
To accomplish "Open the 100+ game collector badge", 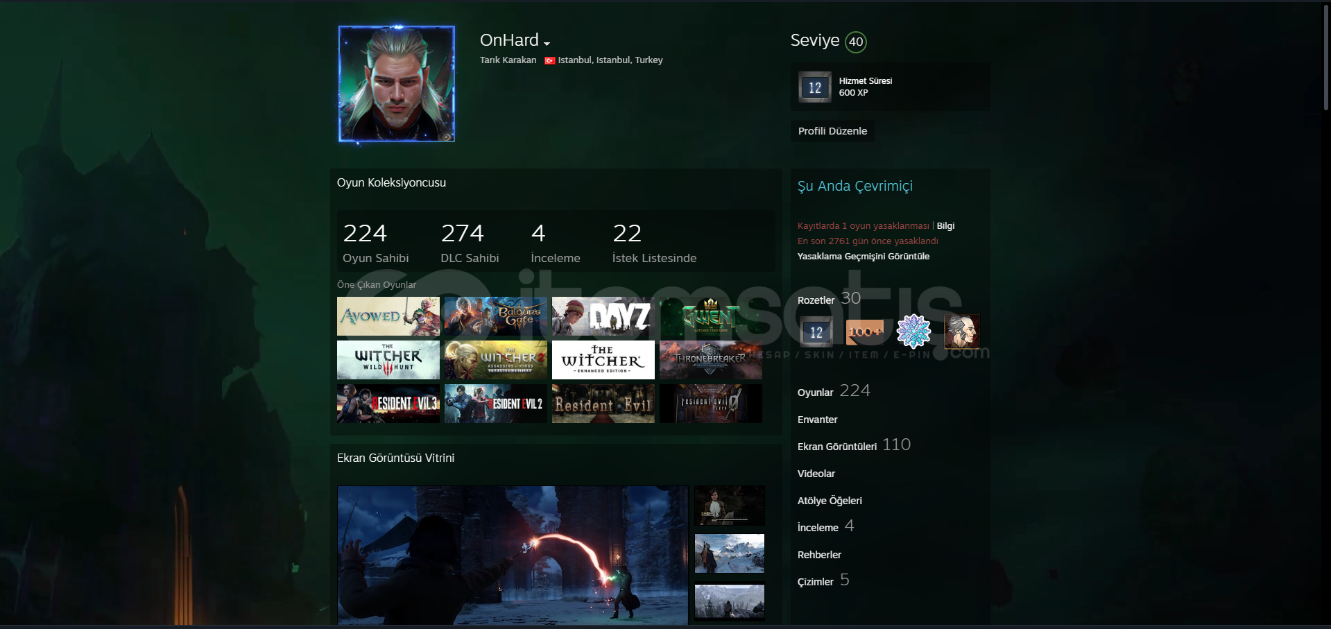I will tap(864, 332).
